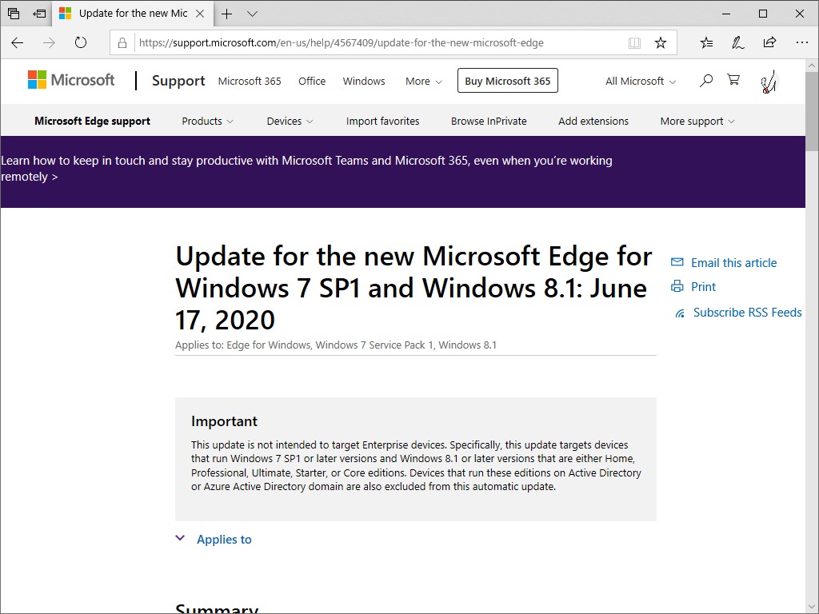Click the Email this article link
Viewport: 819px width, 614px height.
[x=733, y=262]
